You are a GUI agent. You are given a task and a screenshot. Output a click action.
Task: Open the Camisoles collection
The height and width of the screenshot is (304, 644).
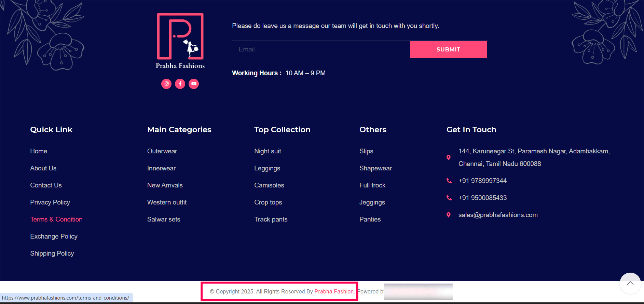click(x=269, y=185)
